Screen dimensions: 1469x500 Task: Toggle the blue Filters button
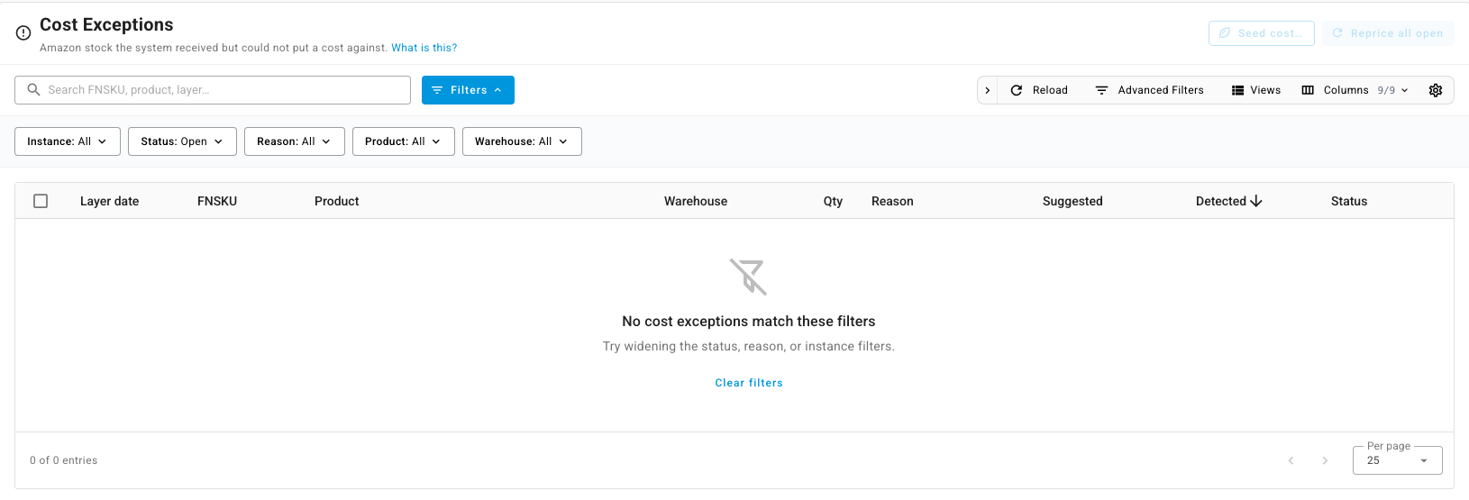[x=468, y=90]
